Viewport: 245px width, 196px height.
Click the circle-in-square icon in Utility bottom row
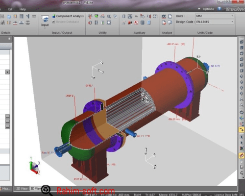109,23
